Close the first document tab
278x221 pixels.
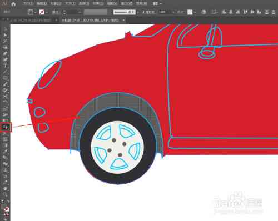56,20
